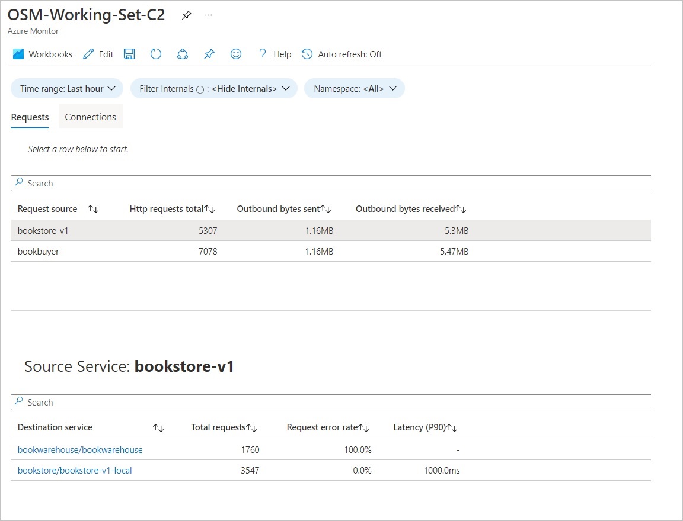This screenshot has width=683, height=521.
Task: Sort by the Latency (P90) column
Action: pyautogui.click(x=425, y=427)
